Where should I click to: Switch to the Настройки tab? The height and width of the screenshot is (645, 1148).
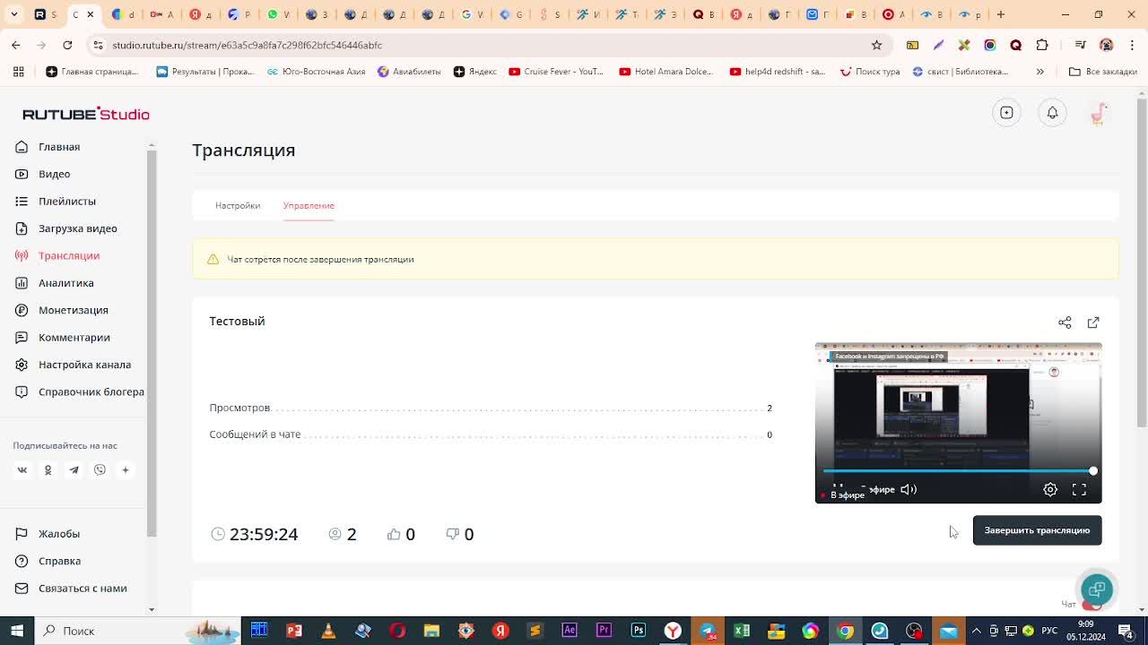click(x=238, y=205)
